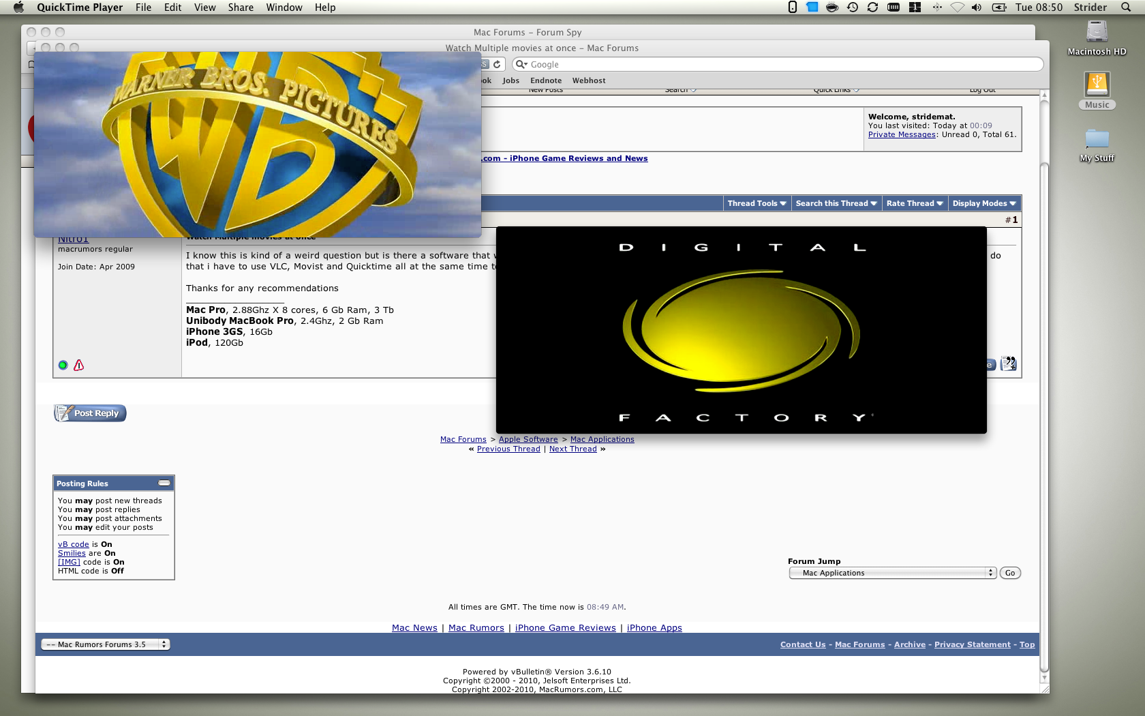Click the reload button in Safari toolbar

coord(498,64)
